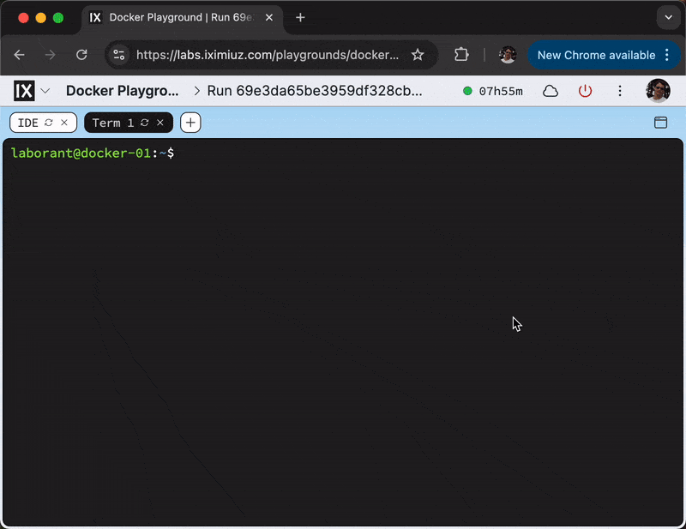686x529 pixels.
Task: Reload the IDE tab with refresh icon
Action: point(49,123)
